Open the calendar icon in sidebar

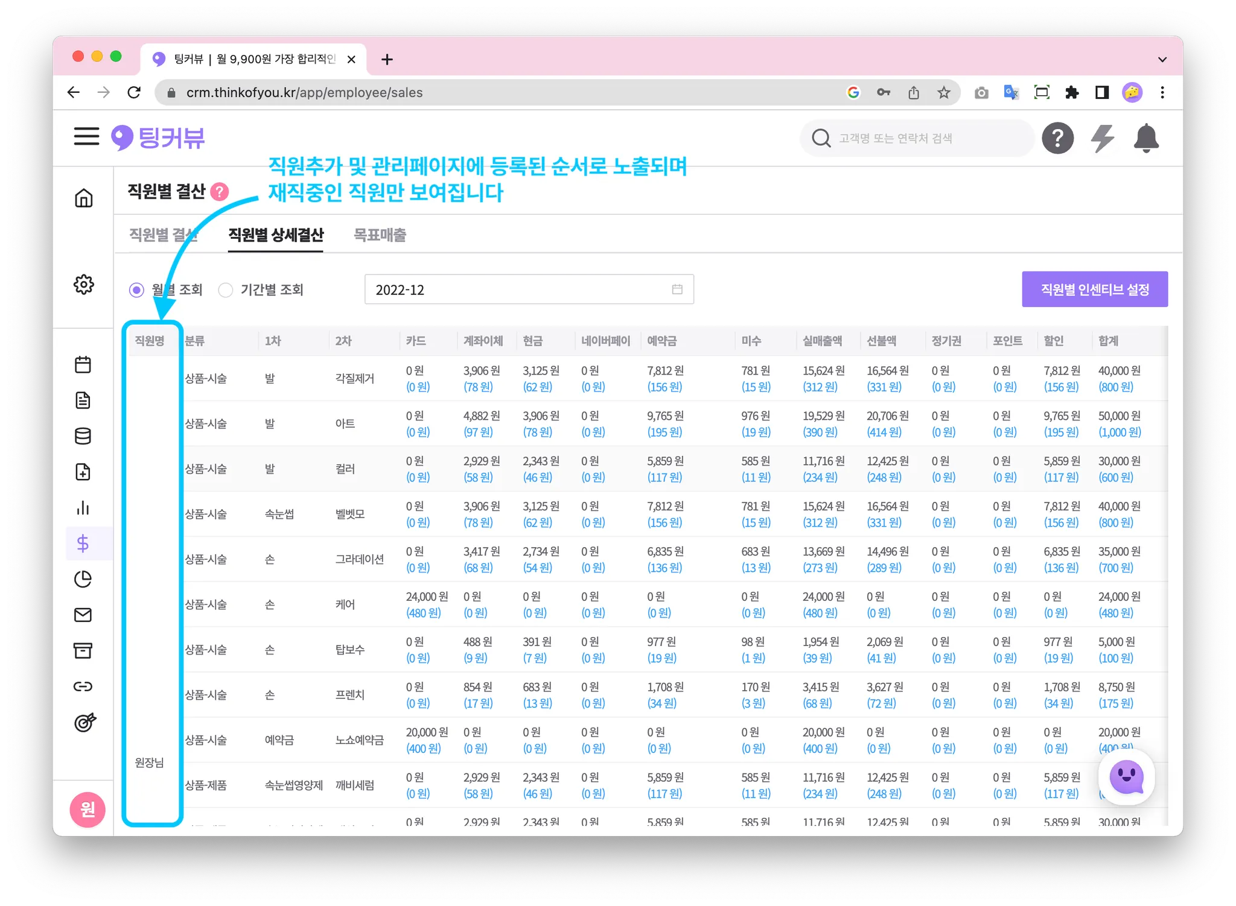point(83,364)
